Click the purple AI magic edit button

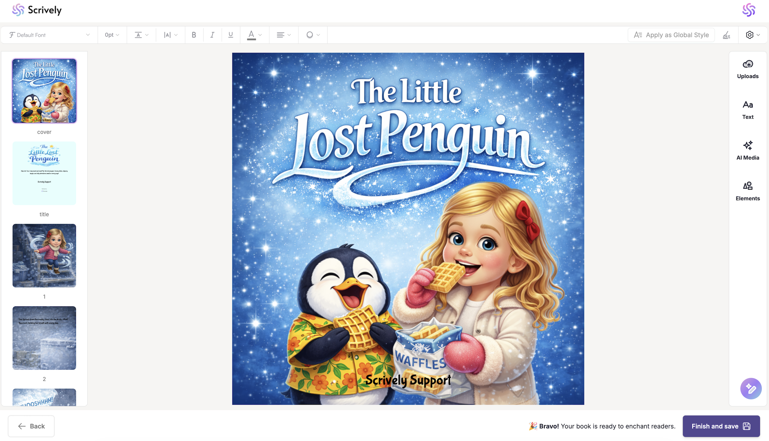[751, 388]
